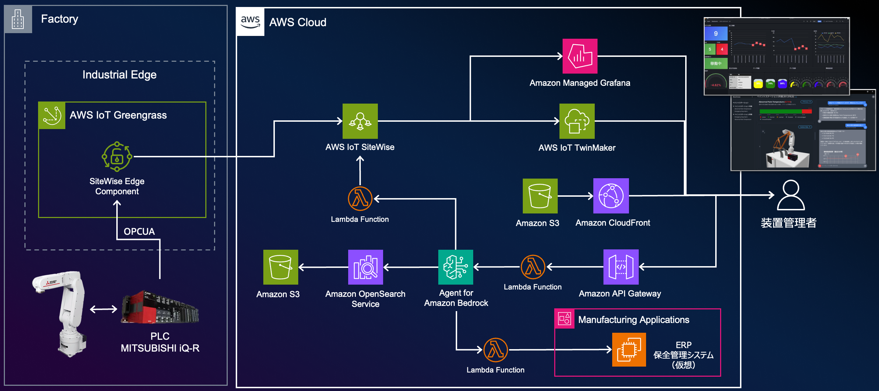Click the AWS IoT Greengrass icon

pyautogui.click(x=52, y=115)
